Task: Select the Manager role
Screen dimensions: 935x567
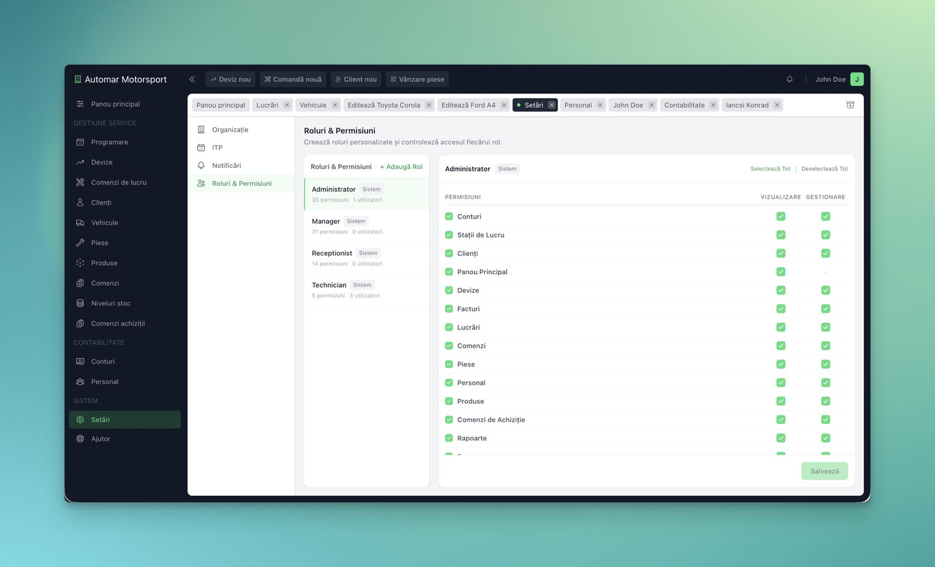Action: pyautogui.click(x=366, y=226)
